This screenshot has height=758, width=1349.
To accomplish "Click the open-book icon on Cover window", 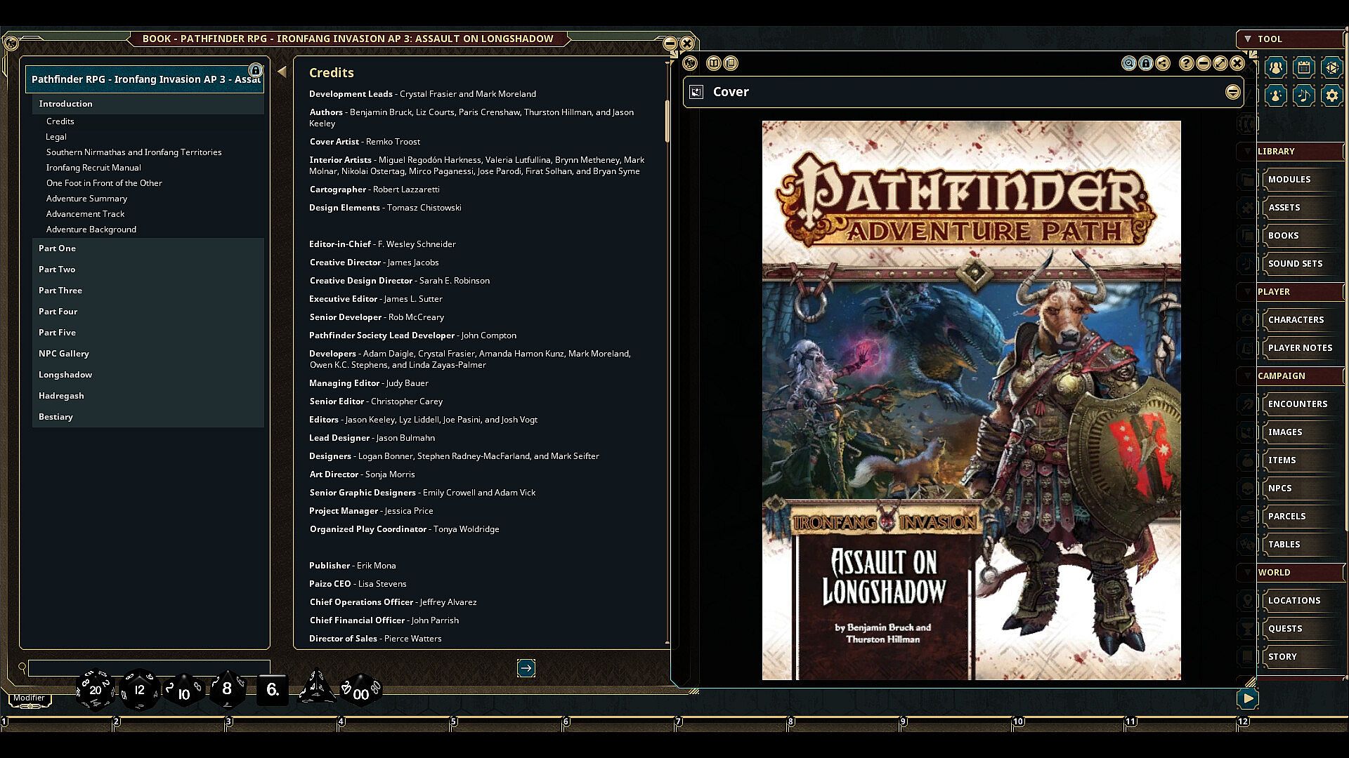I will (714, 64).
